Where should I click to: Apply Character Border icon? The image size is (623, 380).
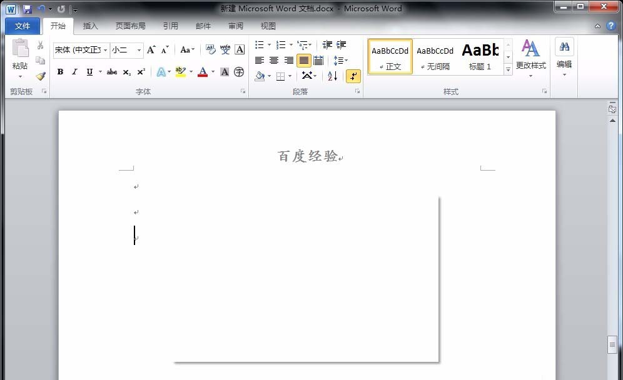240,49
